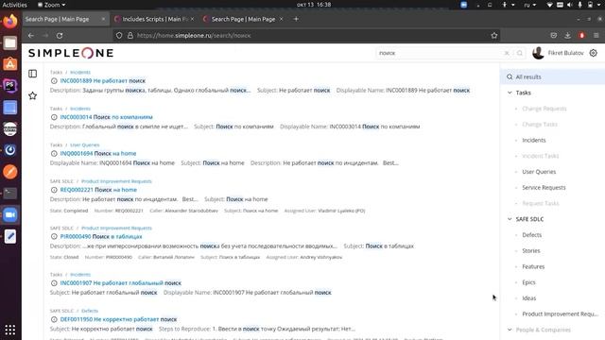
Task: Open clock and calendar in top bar
Action: [314, 5]
